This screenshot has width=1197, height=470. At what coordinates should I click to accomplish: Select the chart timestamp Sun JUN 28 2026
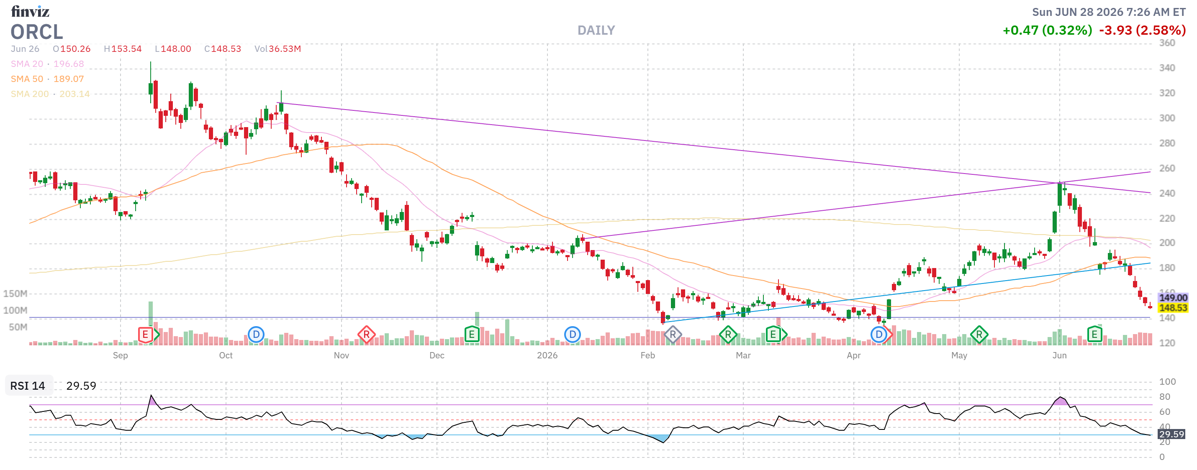tap(1109, 12)
